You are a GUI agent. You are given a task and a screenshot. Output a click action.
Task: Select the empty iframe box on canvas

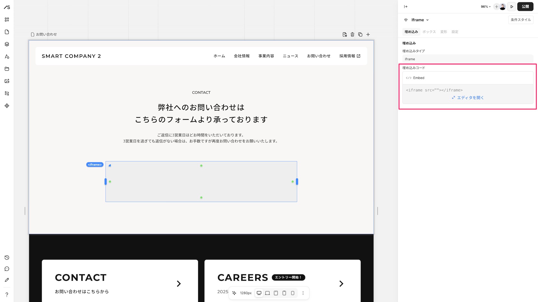(201, 181)
